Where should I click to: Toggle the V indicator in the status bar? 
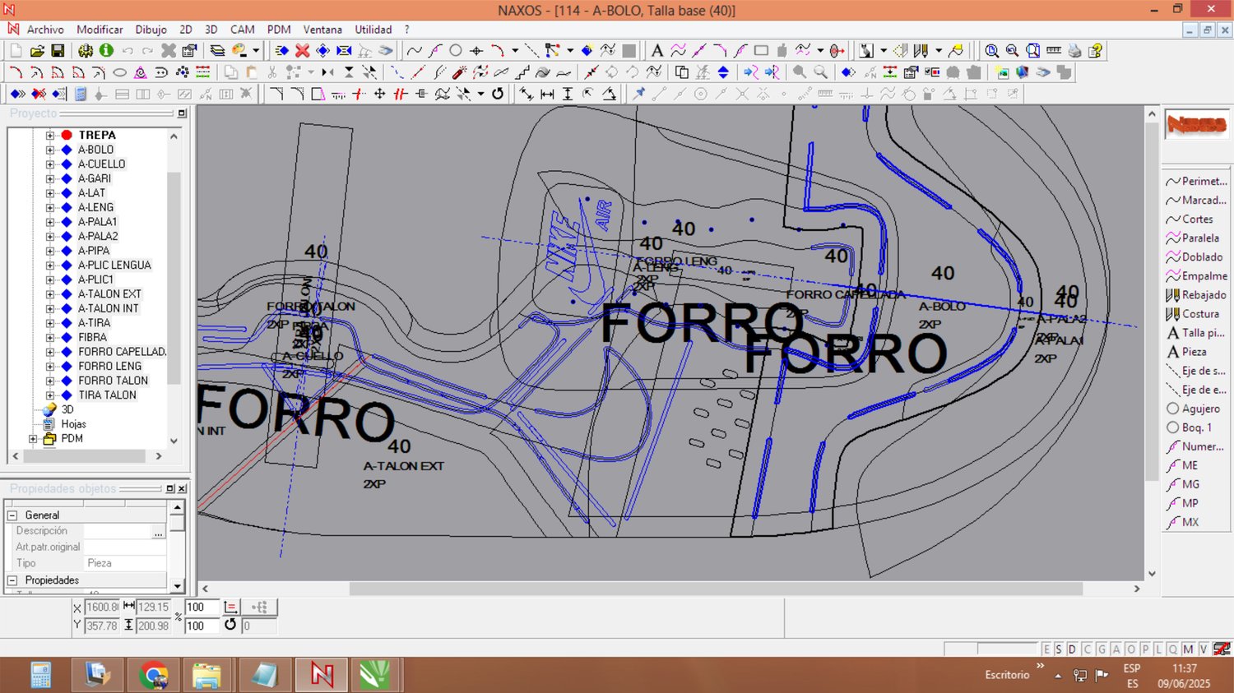click(1203, 649)
